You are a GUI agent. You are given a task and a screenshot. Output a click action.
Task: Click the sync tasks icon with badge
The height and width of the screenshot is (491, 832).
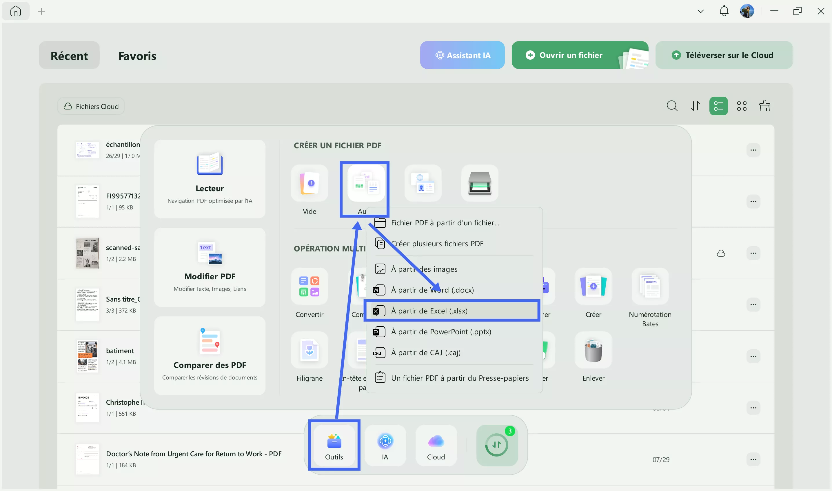coord(497,445)
